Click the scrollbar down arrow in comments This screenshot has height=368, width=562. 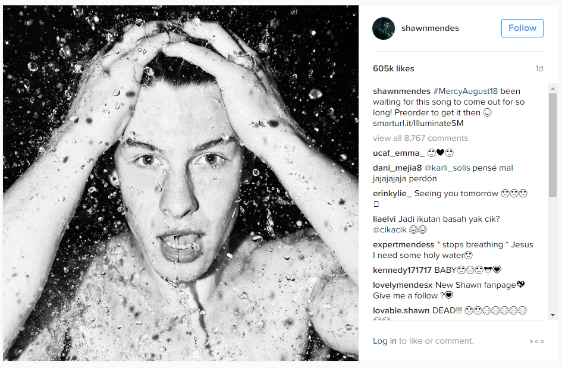pos(552,315)
